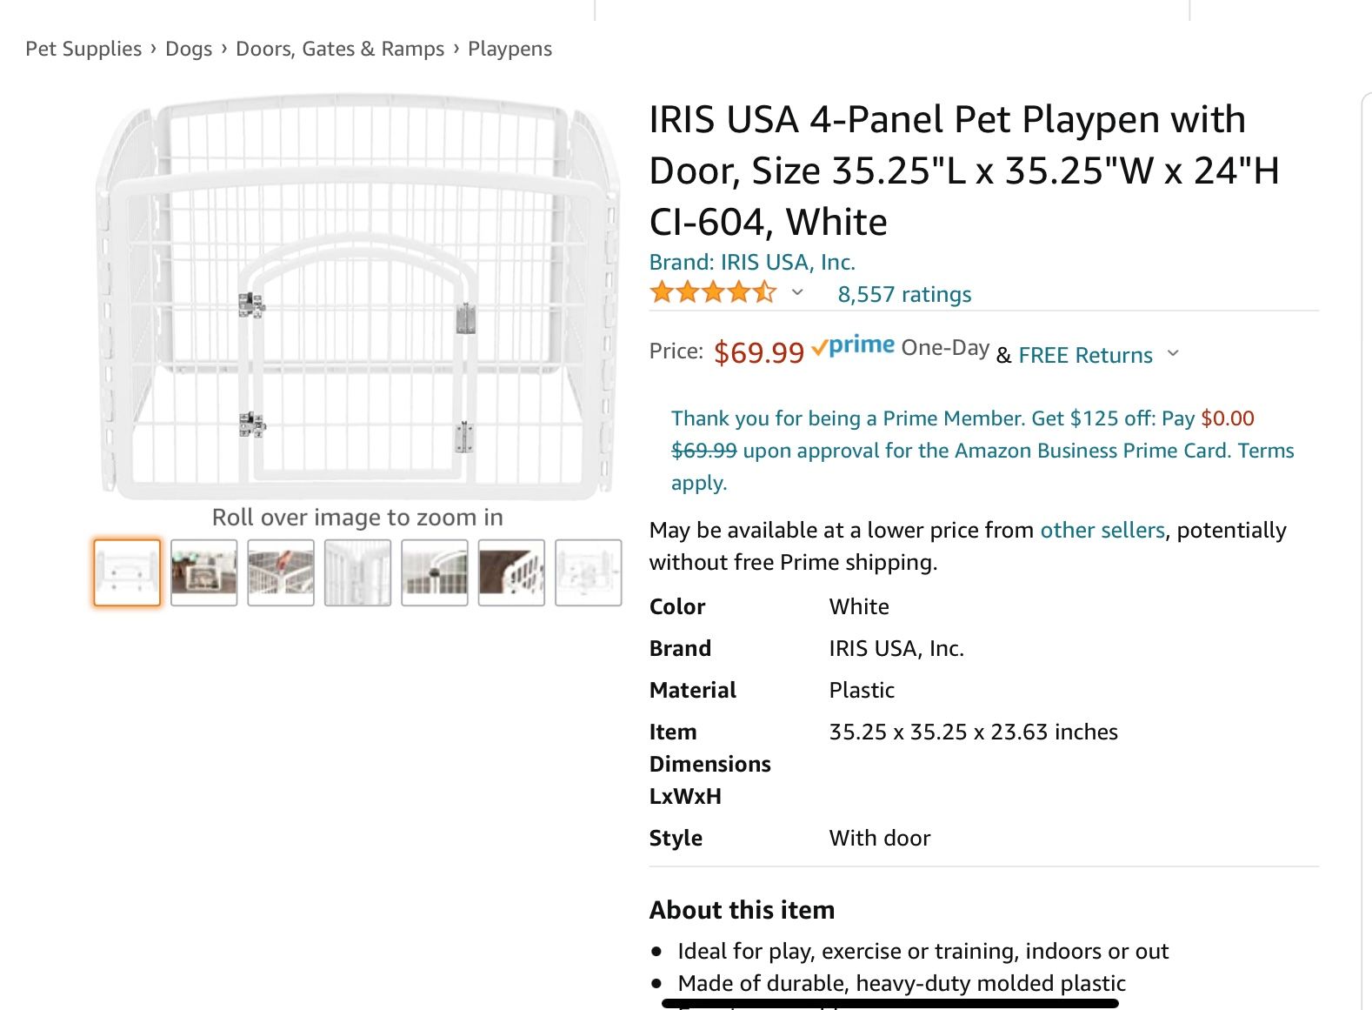Screen dimensions: 1372x1010
Task: View other sellers offers
Action: [1102, 530]
